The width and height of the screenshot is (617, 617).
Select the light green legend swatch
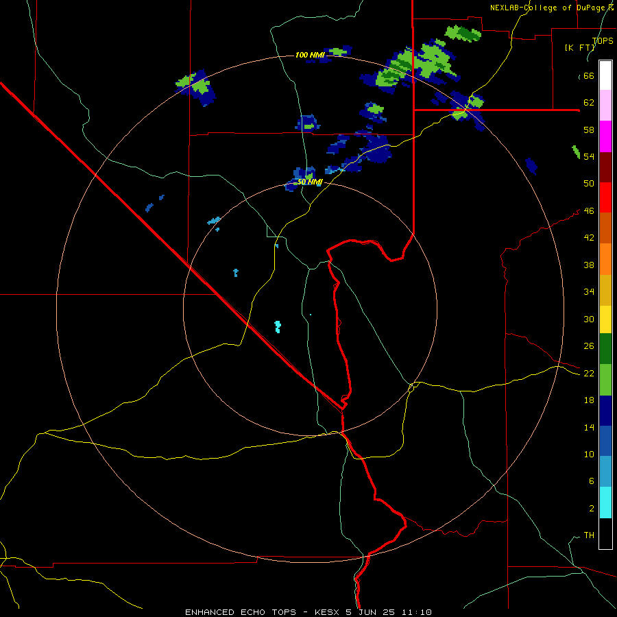[605, 380]
